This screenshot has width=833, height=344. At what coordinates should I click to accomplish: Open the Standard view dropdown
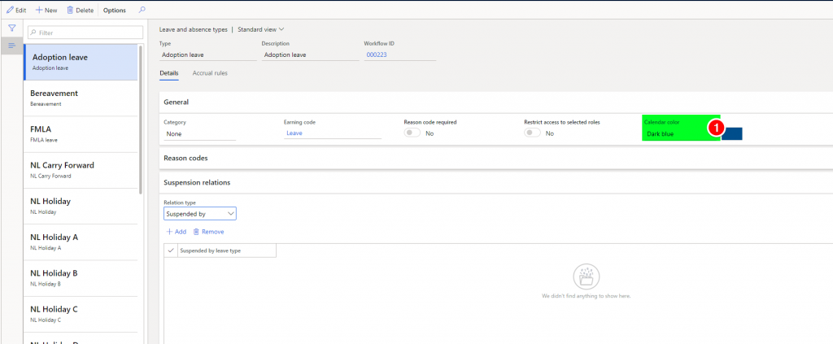(261, 30)
